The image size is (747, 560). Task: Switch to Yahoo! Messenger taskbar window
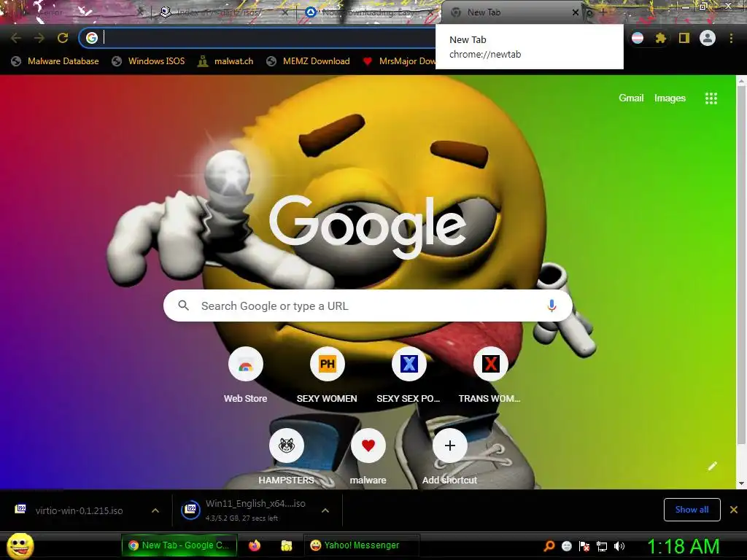(x=360, y=545)
